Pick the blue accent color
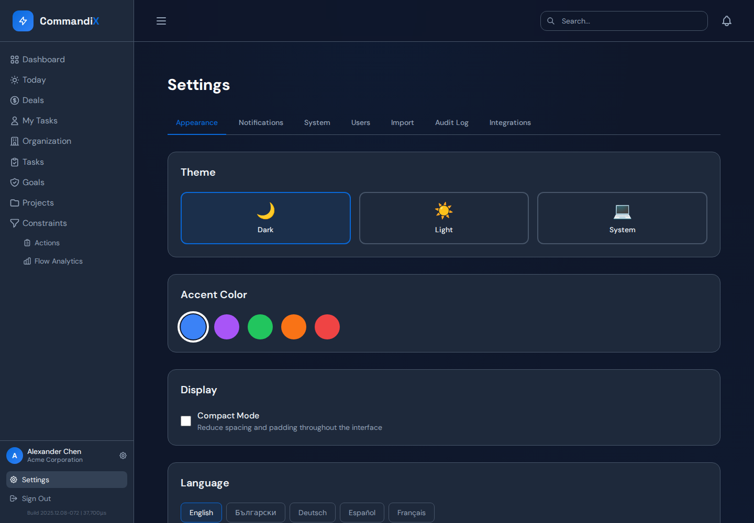 pos(193,327)
